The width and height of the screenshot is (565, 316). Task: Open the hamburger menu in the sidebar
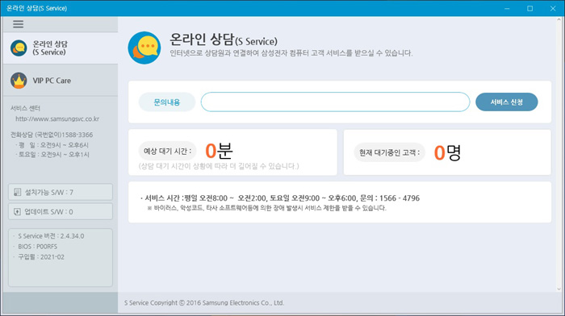pyautogui.click(x=18, y=24)
